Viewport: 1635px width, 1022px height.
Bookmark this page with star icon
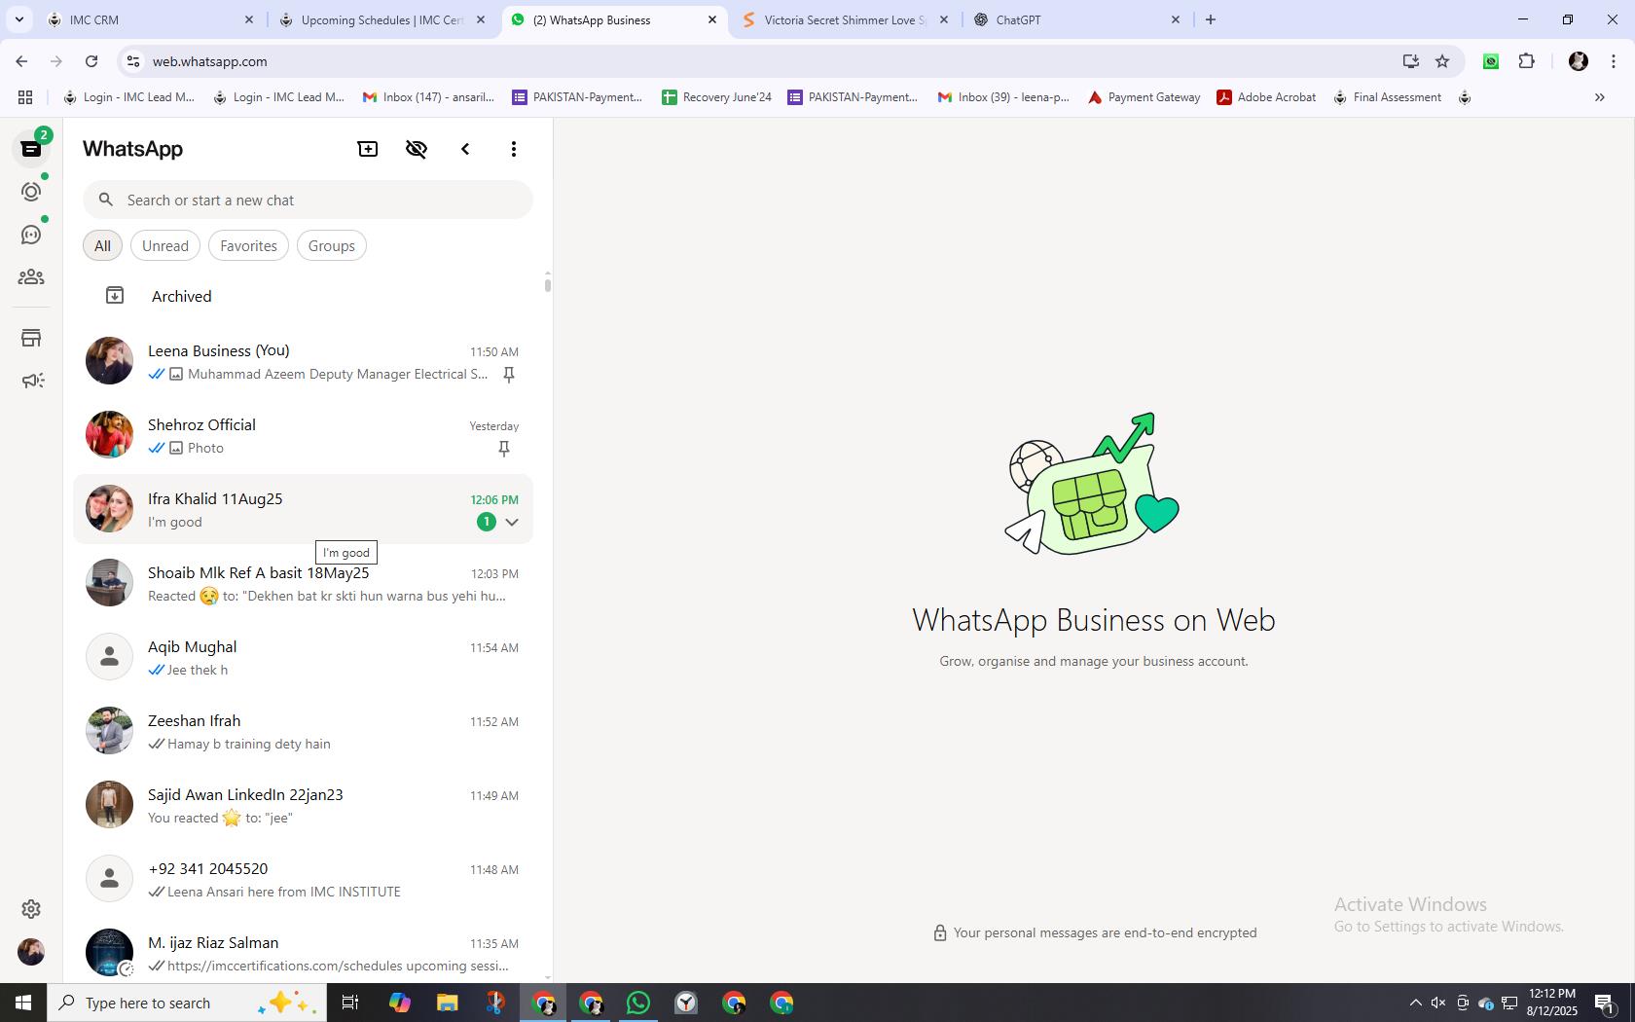pyautogui.click(x=1442, y=61)
